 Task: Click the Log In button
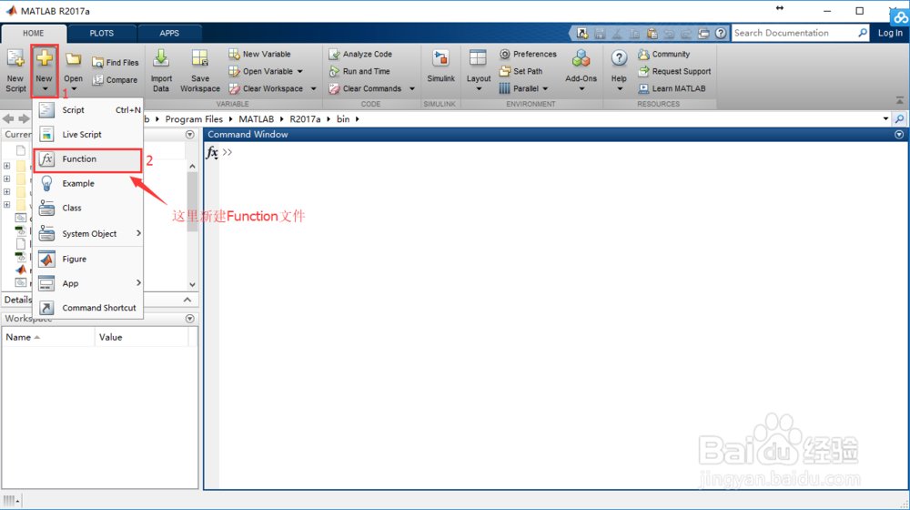(x=890, y=33)
